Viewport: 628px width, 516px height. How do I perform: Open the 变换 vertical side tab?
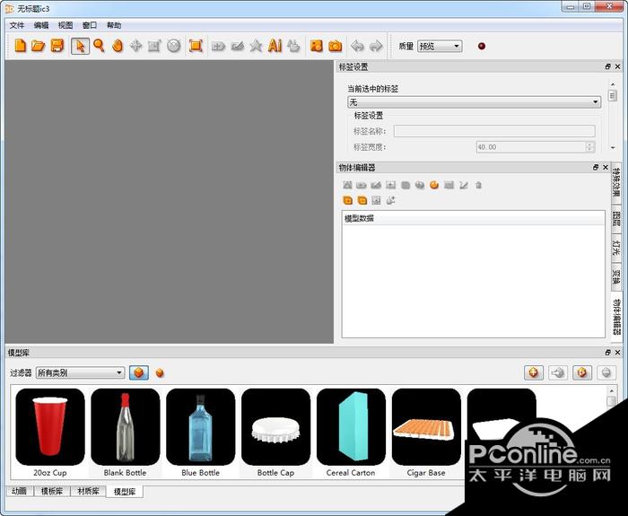point(616,277)
